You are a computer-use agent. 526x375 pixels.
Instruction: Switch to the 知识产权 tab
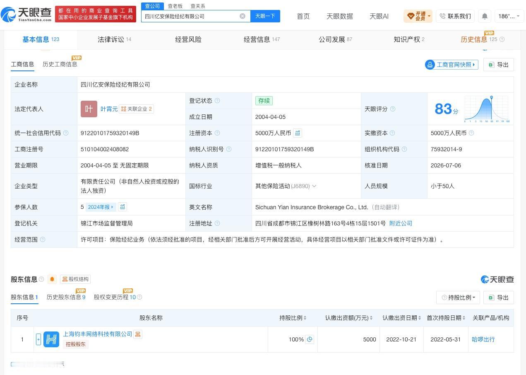pos(409,39)
